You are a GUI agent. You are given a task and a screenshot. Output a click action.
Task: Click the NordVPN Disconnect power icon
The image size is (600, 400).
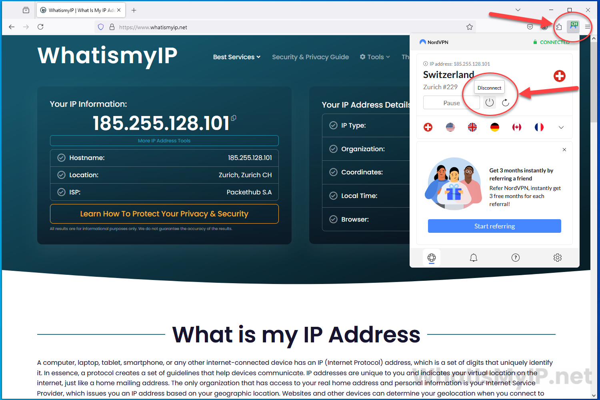point(490,103)
